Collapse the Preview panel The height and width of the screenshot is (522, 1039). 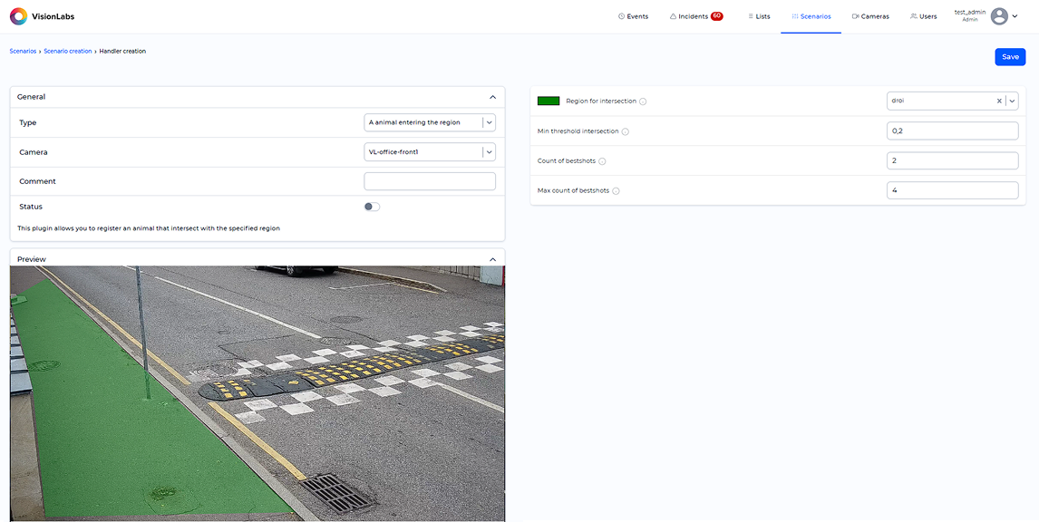point(492,259)
